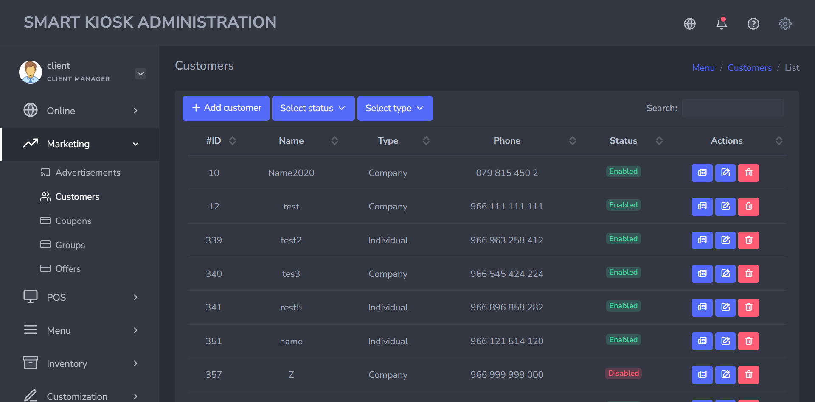Follow the Customers breadcrumb link

coord(750,68)
